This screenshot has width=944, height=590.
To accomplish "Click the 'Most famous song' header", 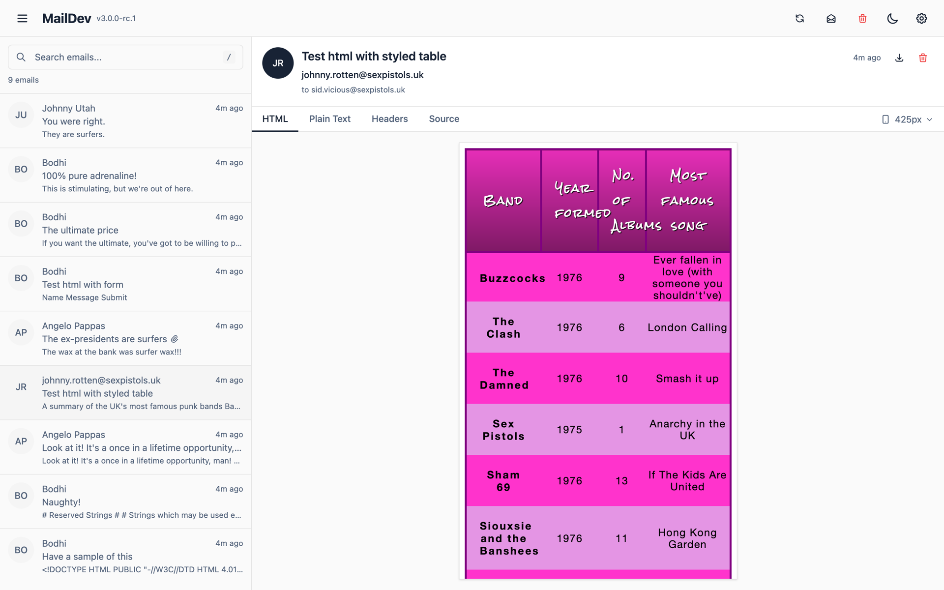I will [688, 201].
